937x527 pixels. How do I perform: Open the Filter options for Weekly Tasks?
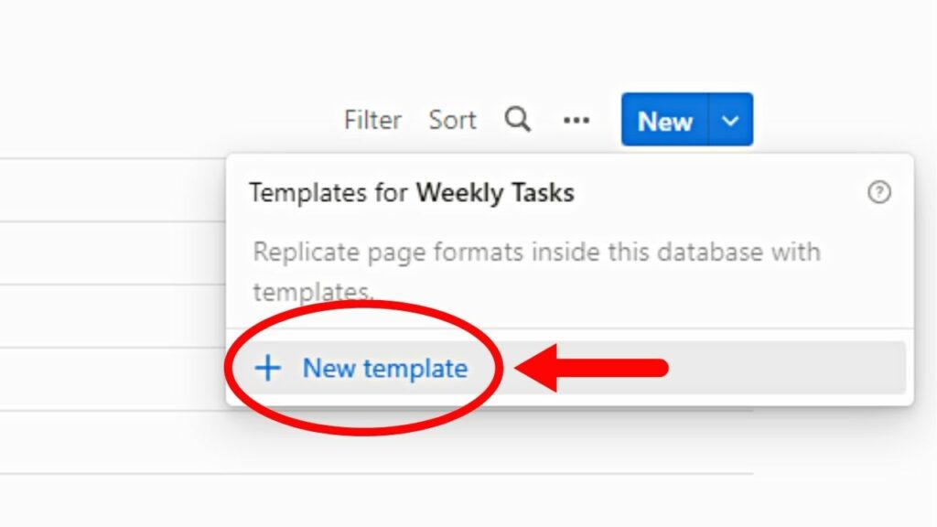(x=372, y=119)
